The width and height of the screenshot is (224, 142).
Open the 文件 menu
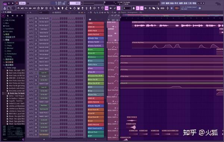163,3
